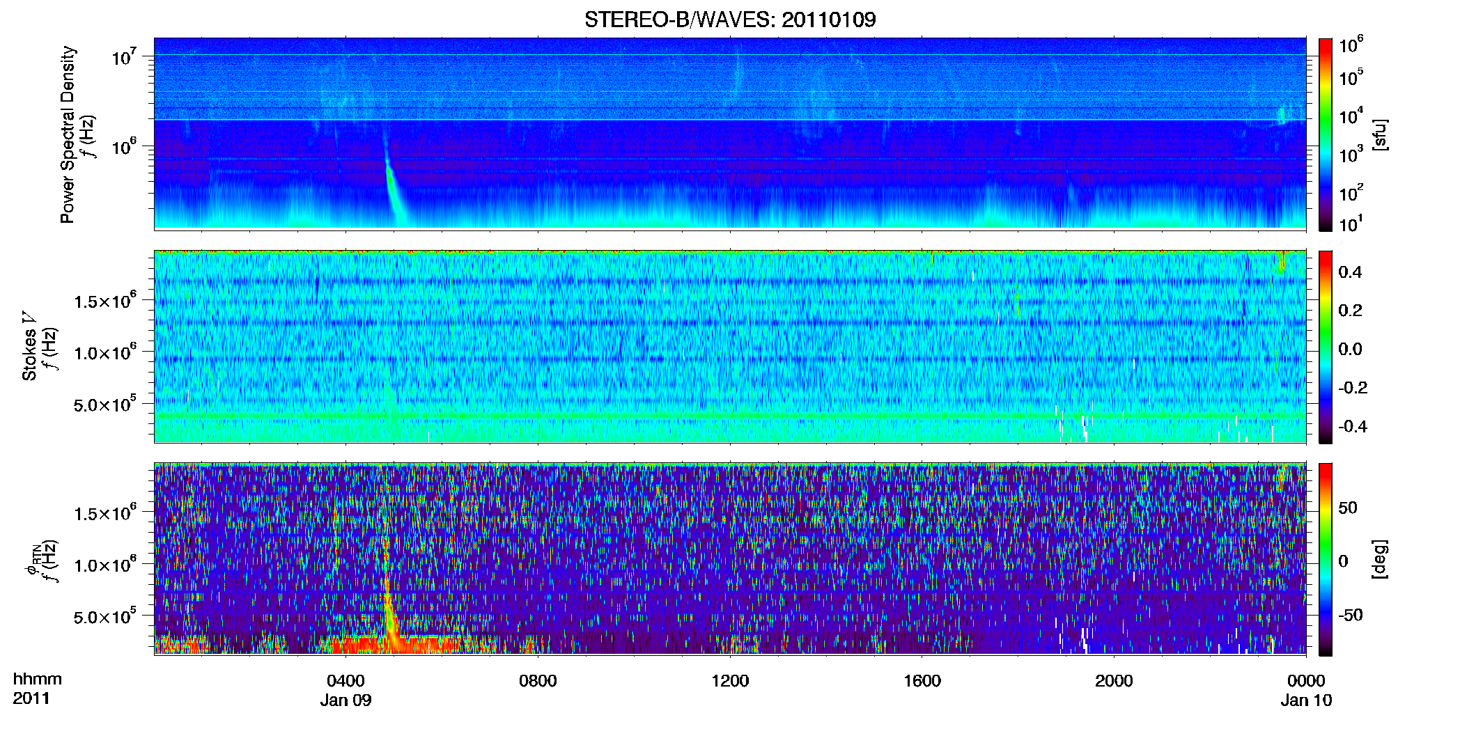Click "0.4" on the Stokes V color bar
The height and width of the screenshot is (752, 1460).
click(1350, 272)
